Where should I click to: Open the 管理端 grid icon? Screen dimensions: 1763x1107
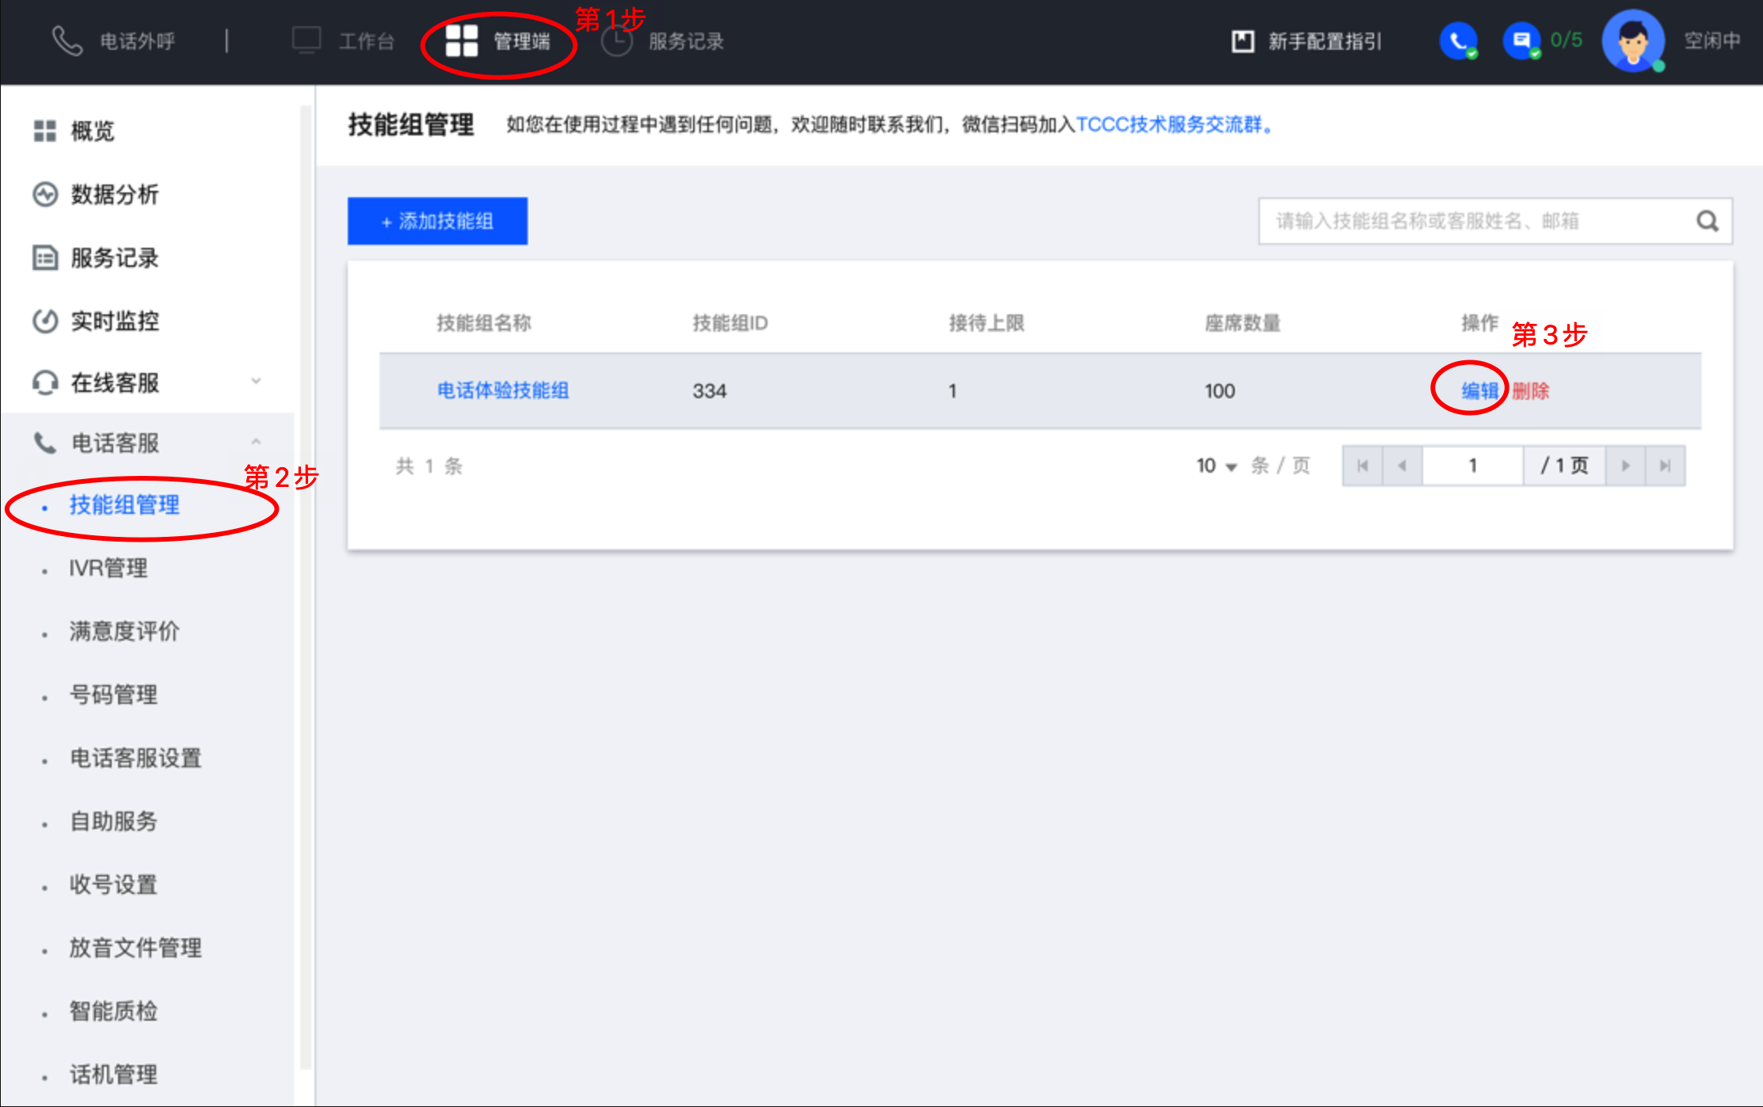(x=462, y=41)
